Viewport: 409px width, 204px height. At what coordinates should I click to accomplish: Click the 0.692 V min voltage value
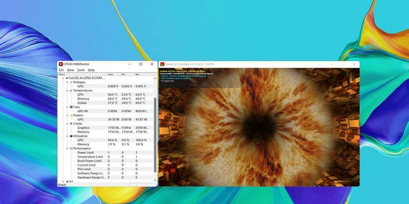(x=127, y=86)
